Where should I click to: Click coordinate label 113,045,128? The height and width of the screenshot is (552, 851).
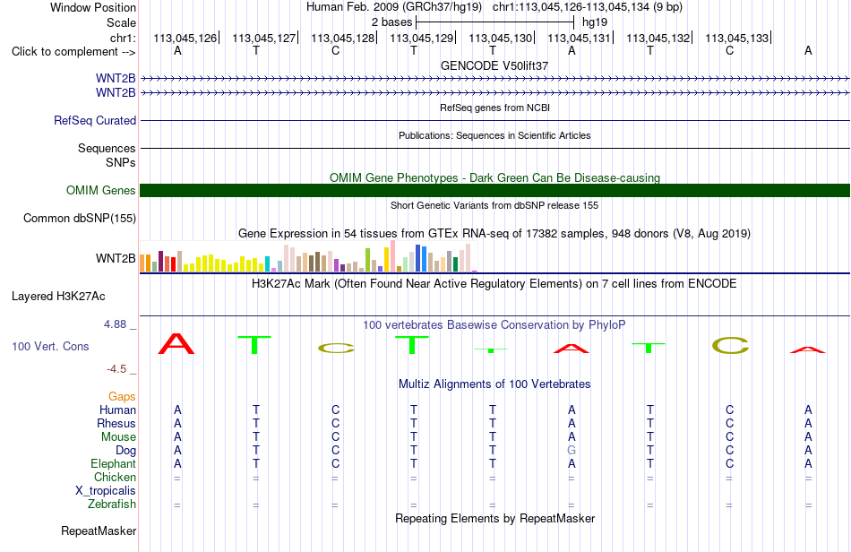click(342, 38)
